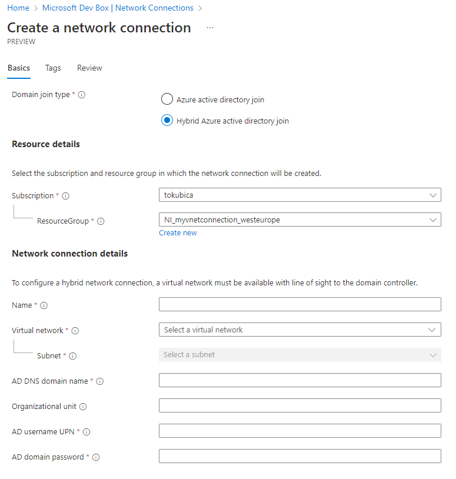Click the AD domain password field
Viewport: 456px width, 479px height.
pyautogui.click(x=300, y=456)
